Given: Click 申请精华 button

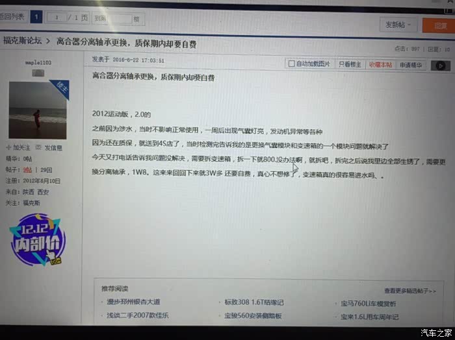Looking at the screenshot, I should point(411,65).
